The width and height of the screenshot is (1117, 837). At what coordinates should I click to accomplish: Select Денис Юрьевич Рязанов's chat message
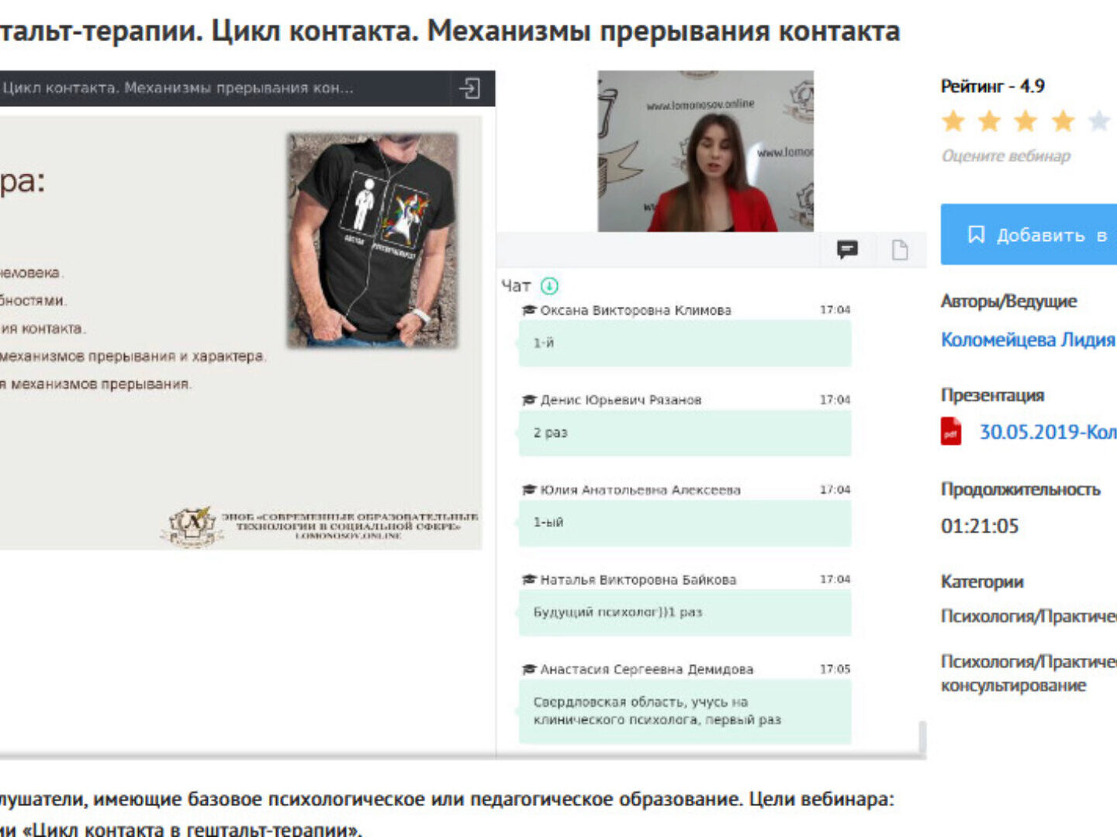(684, 432)
